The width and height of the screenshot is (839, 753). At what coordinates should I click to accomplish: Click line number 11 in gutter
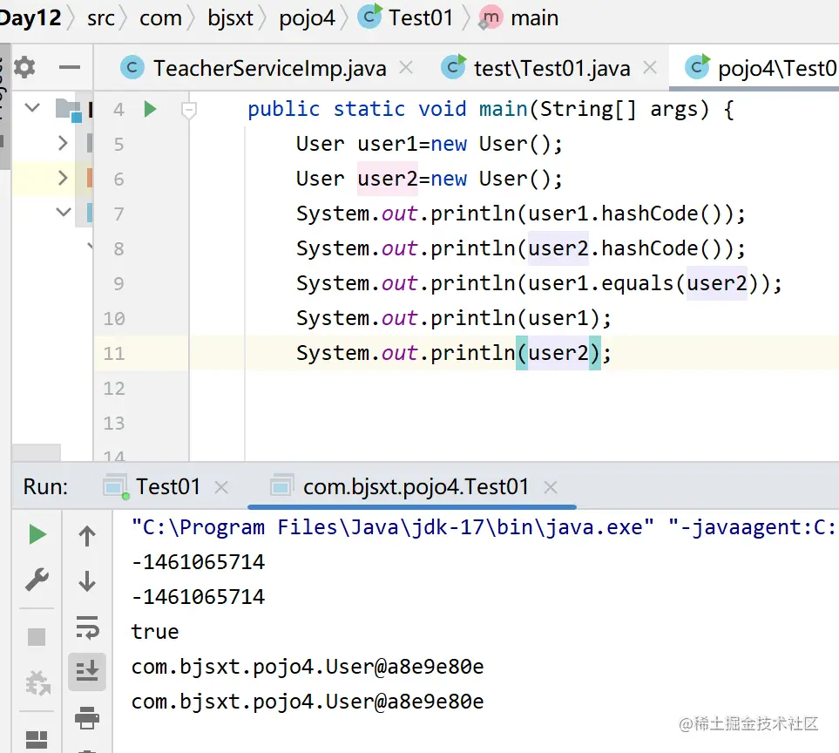(x=114, y=353)
